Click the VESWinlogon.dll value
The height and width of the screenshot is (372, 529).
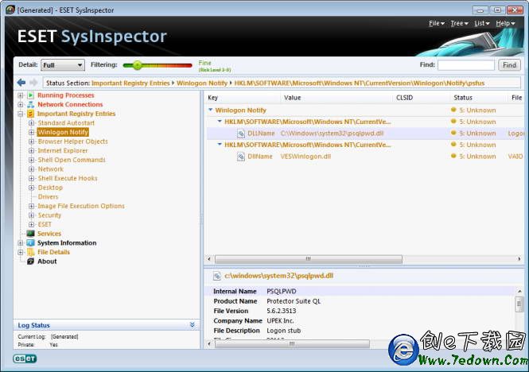coord(305,157)
